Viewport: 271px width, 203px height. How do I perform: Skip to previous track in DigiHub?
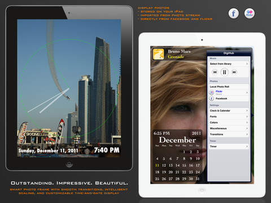click(215, 72)
